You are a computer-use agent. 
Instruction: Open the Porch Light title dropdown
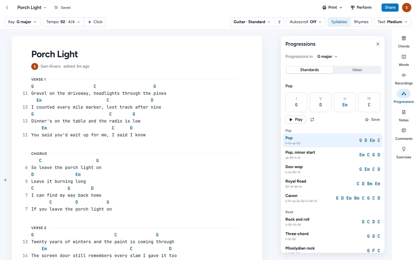[32, 8]
